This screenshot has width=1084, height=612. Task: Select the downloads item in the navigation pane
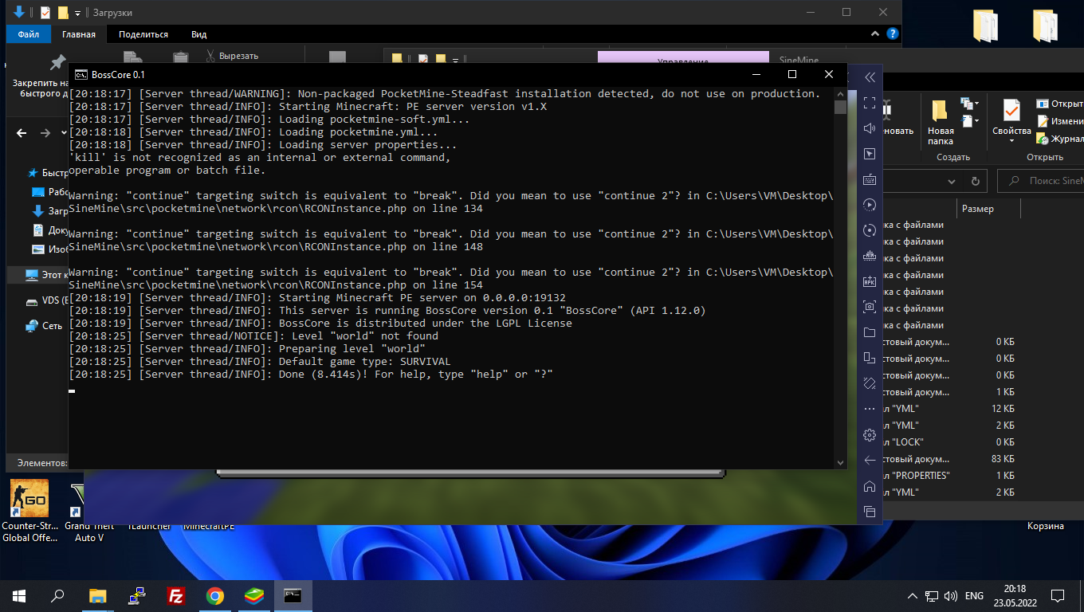[x=49, y=211]
